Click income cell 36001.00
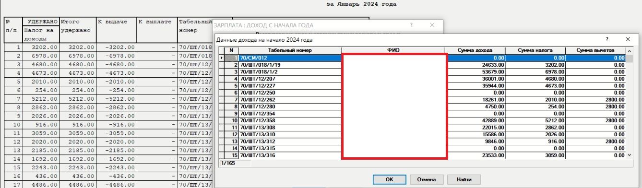 [476, 79]
